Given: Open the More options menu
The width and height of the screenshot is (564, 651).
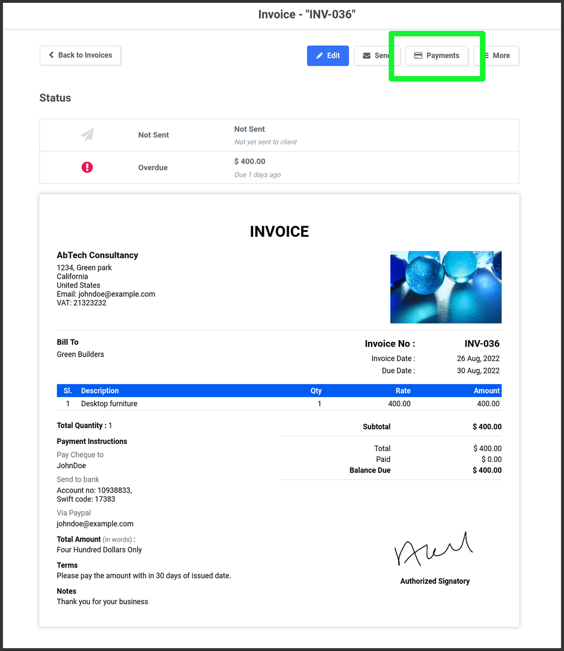Looking at the screenshot, I should pos(497,55).
